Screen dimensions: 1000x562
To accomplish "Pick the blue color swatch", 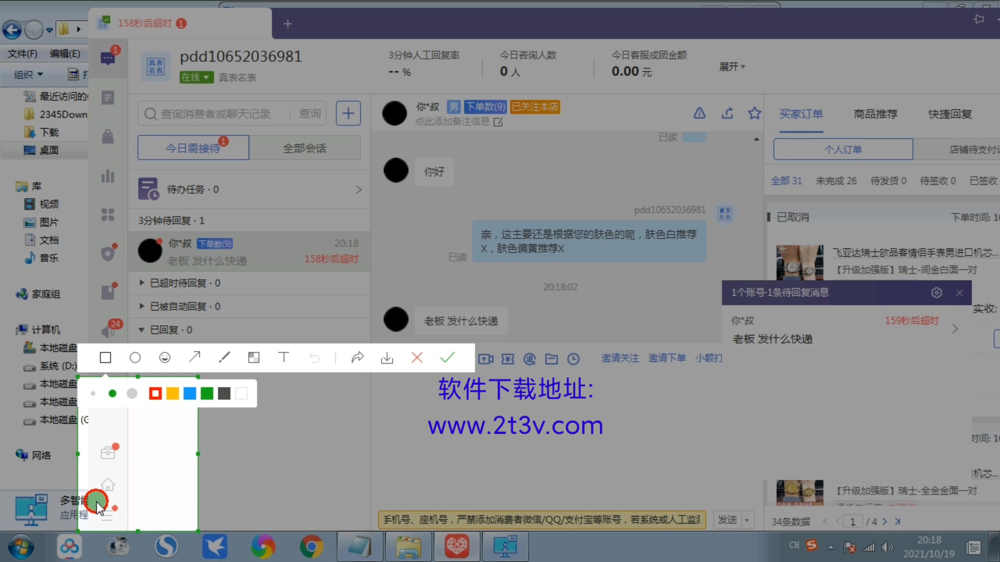I will pyautogui.click(x=190, y=393).
